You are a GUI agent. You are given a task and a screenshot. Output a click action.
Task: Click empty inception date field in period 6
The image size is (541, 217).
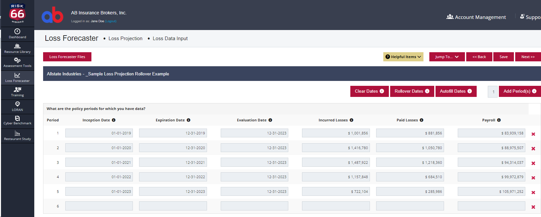pos(99,206)
